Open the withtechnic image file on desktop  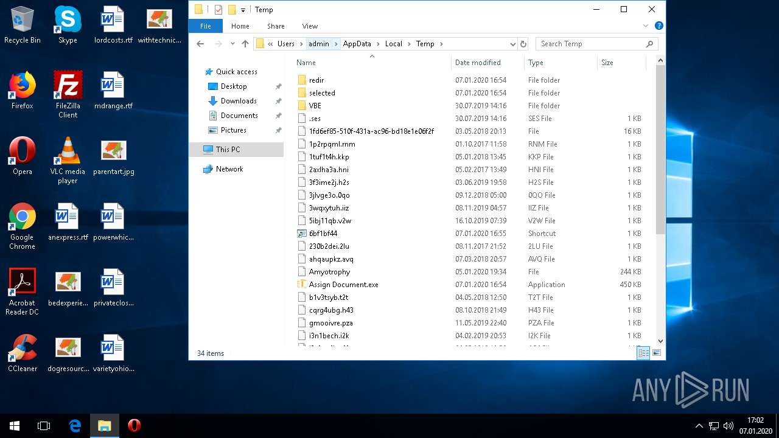tap(159, 26)
